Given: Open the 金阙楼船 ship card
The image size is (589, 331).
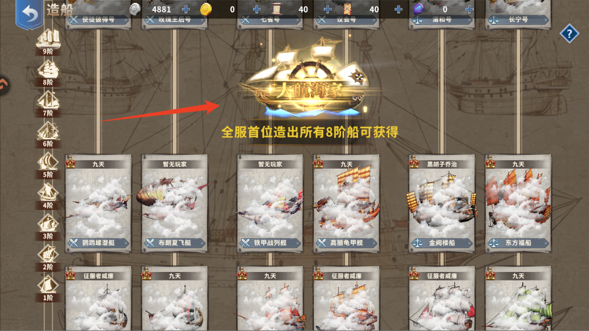Looking at the screenshot, I should coord(442,203).
